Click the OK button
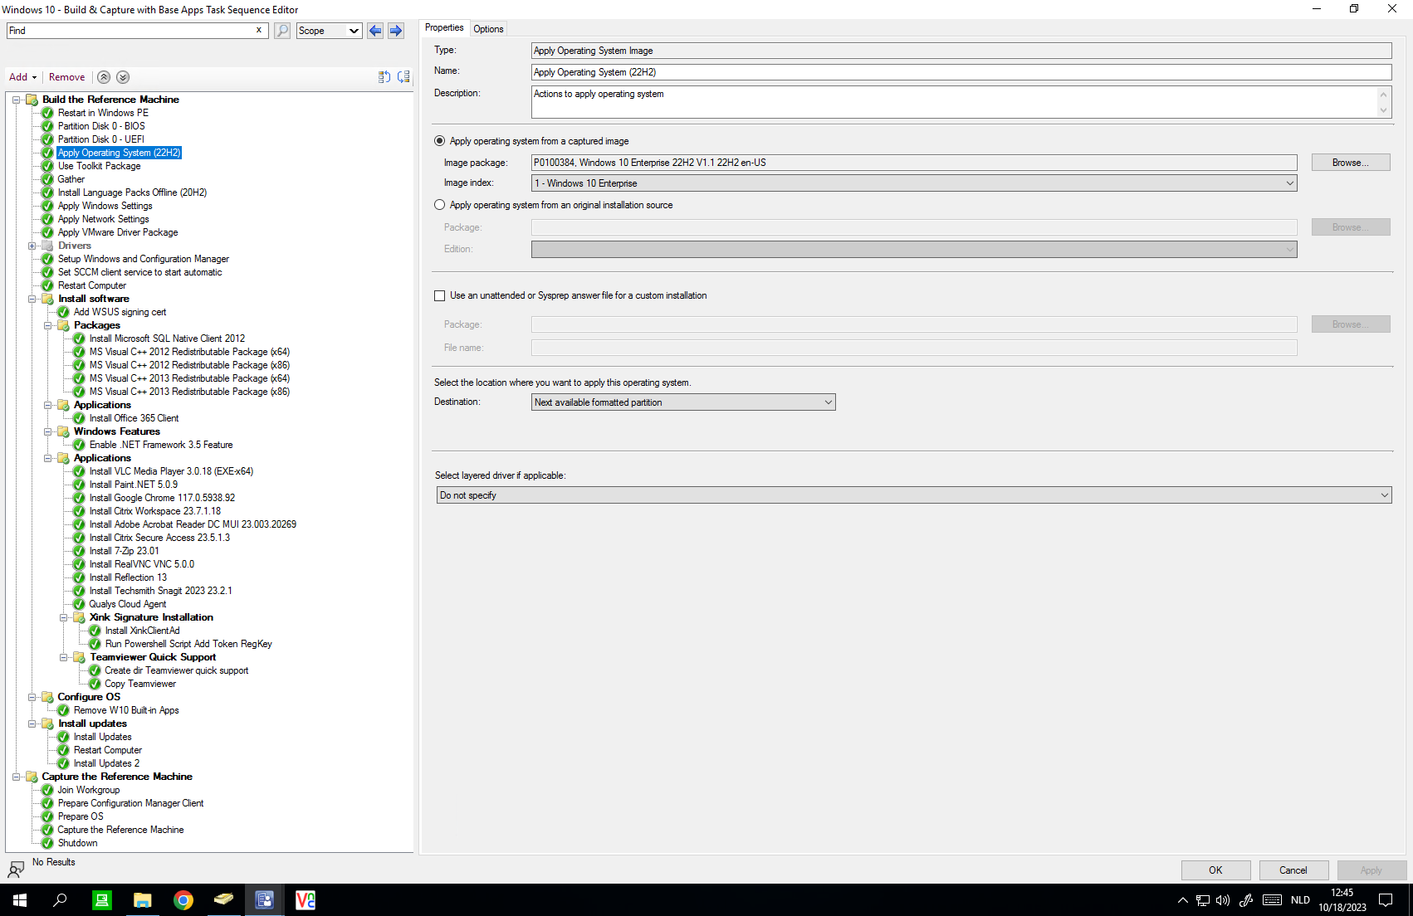Image resolution: width=1413 pixels, height=916 pixels. [1215, 870]
